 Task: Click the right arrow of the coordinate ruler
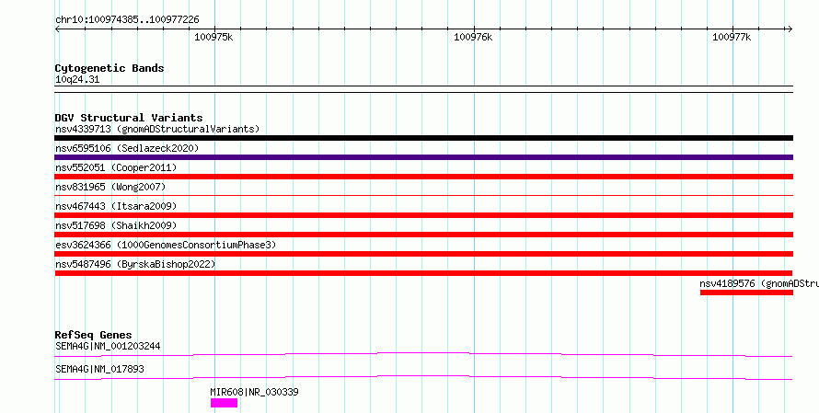(x=790, y=29)
